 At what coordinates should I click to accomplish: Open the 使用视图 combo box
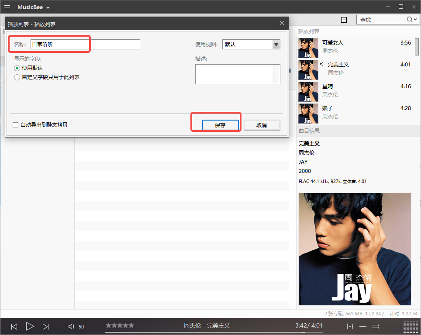pos(251,44)
